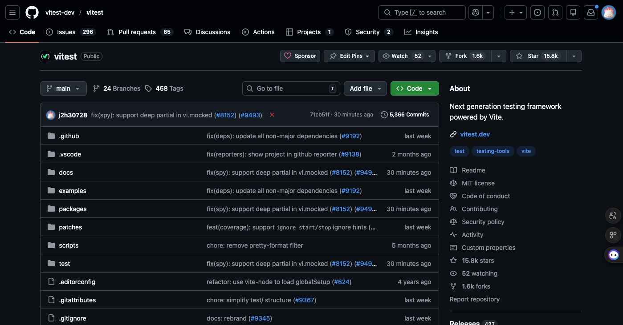
Task: Click the translate floating side icon
Action: (613, 216)
